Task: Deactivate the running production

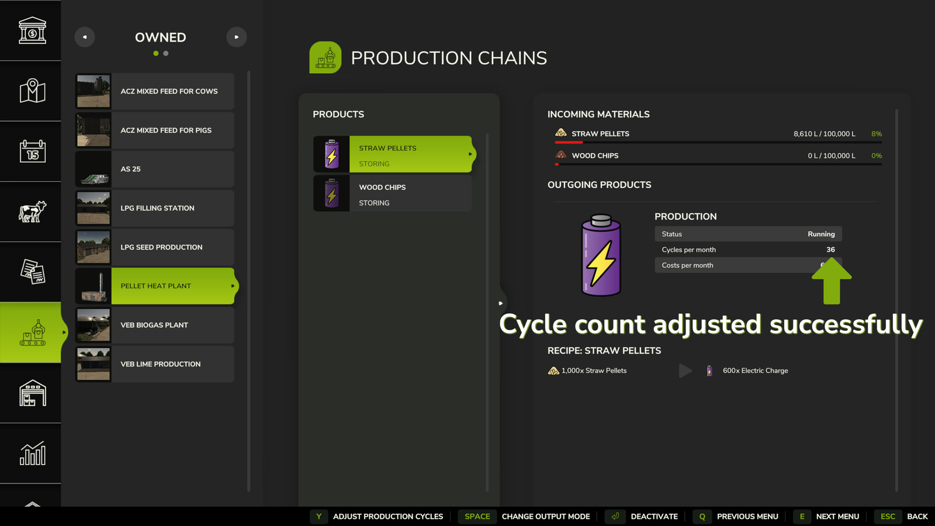Action: pos(654,516)
